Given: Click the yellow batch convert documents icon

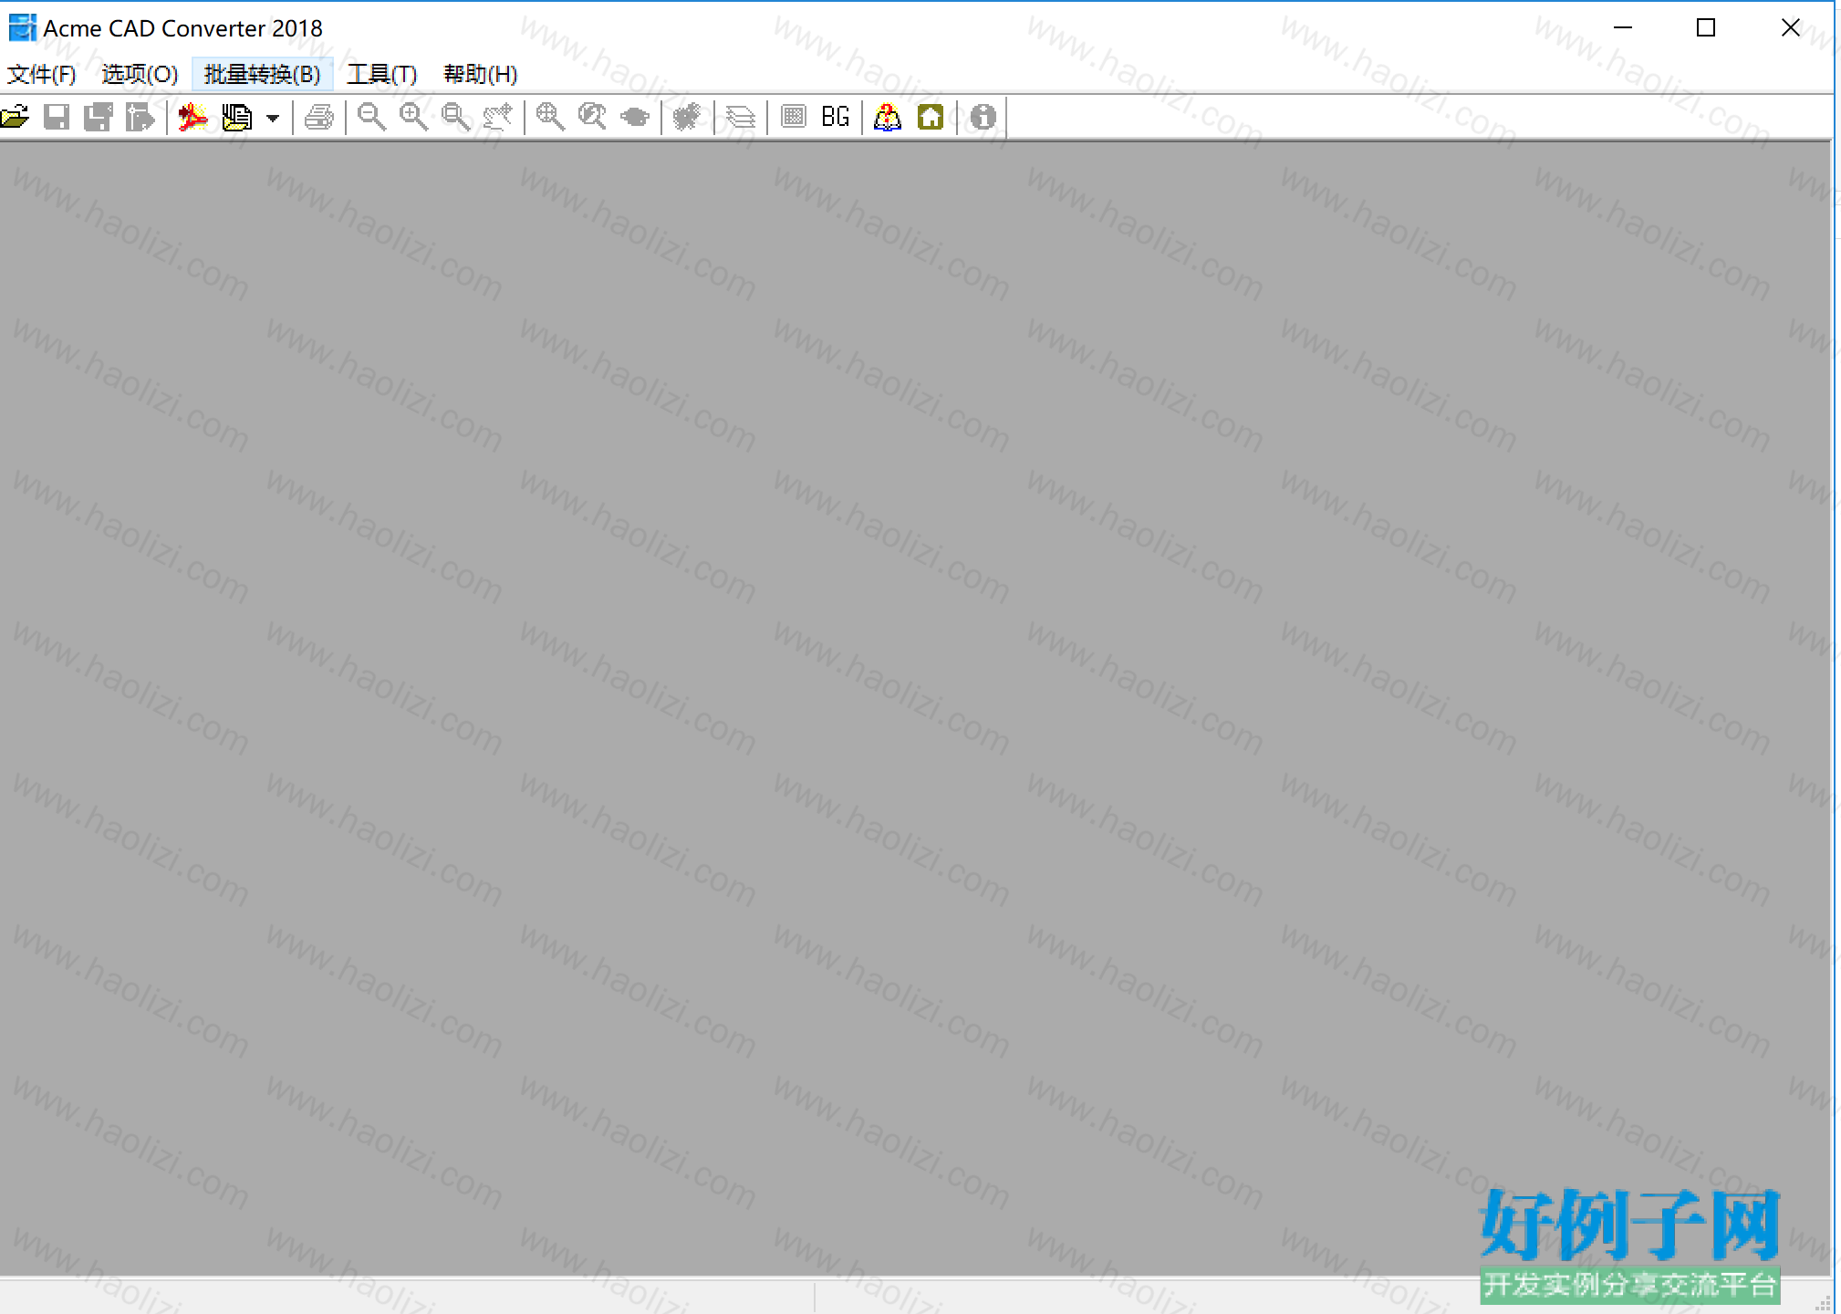Looking at the screenshot, I should pos(236,117).
